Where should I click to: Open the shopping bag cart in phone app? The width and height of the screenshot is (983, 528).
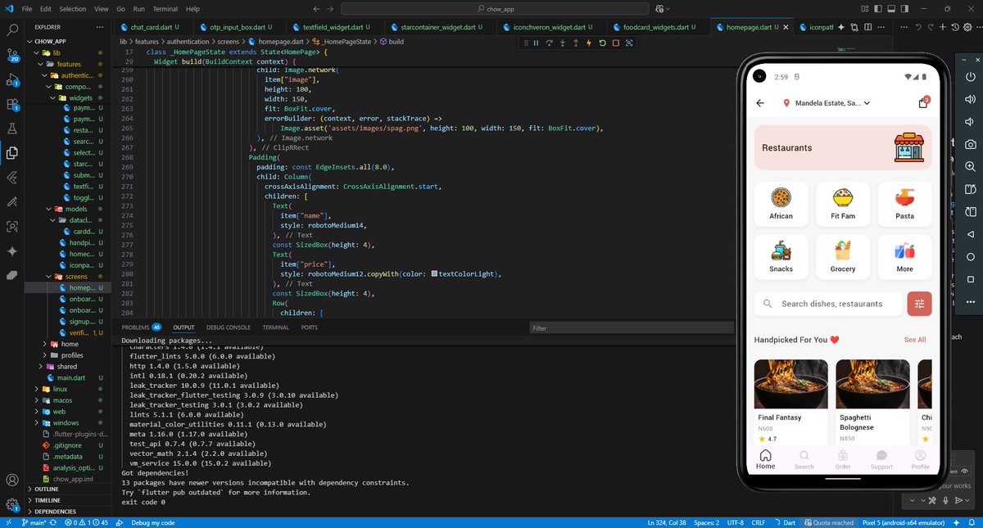point(923,103)
